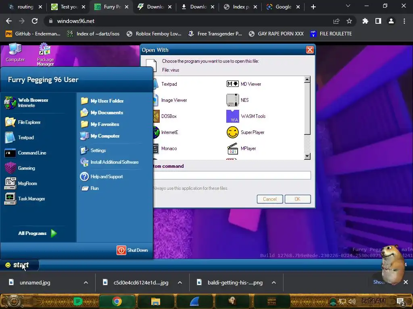This screenshot has width=413, height=309.
Task: Select InternetE in Open With dialog
Action: (x=166, y=132)
